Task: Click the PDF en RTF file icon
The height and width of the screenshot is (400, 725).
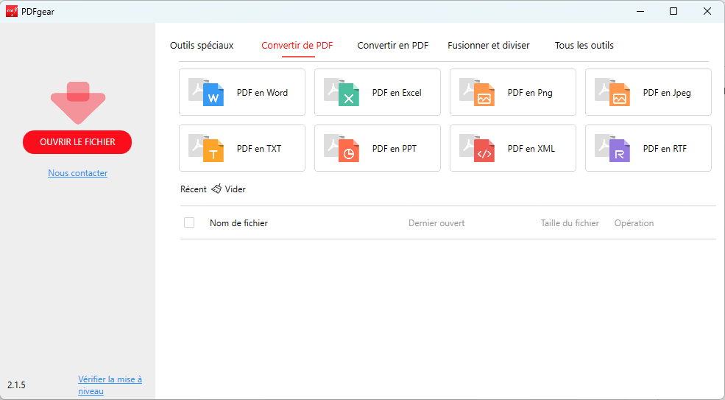Action: coord(612,148)
